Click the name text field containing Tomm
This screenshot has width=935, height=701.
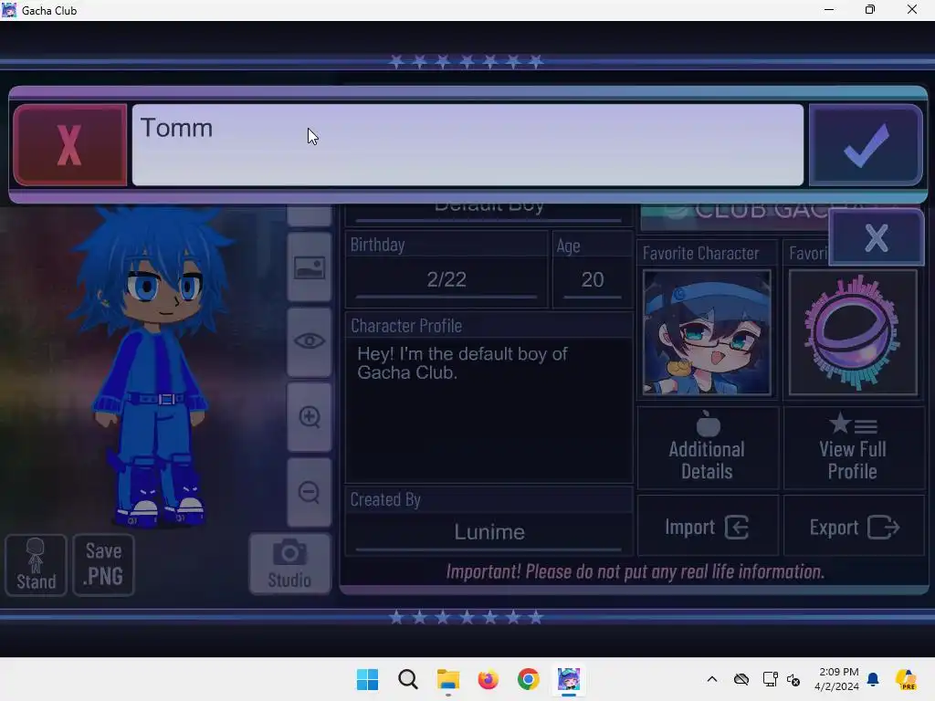(467, 145)
